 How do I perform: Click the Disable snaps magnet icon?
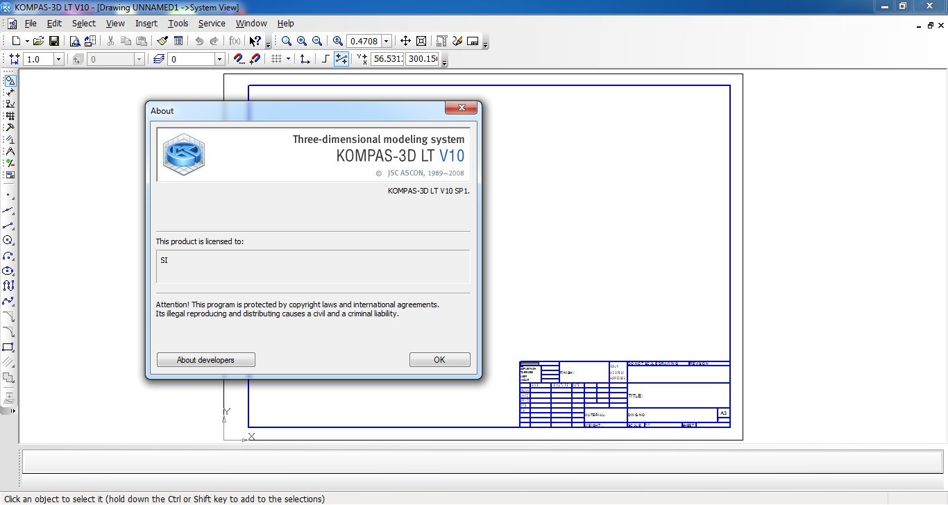(x=255, y=59)
